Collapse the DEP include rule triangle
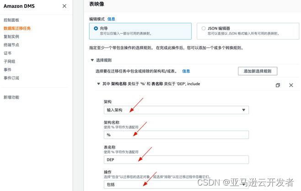Image resolution: width=301 pixels, height=191 pixels. pos(98,84)
